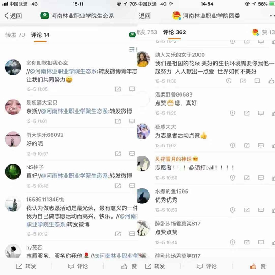
Task: Open the three-dot more menu at the top right
Action: 272,16
